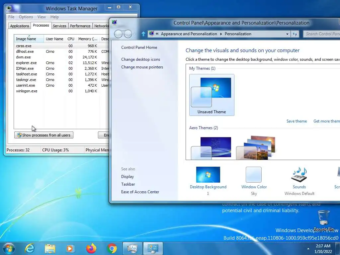Select the taskmgr.exe process row
The image size is (340, 255).
[61, 80]
